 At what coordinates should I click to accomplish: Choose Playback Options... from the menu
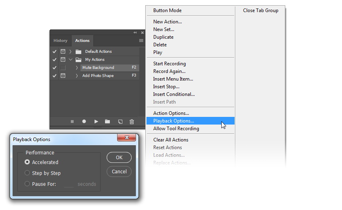click(190, 121)
